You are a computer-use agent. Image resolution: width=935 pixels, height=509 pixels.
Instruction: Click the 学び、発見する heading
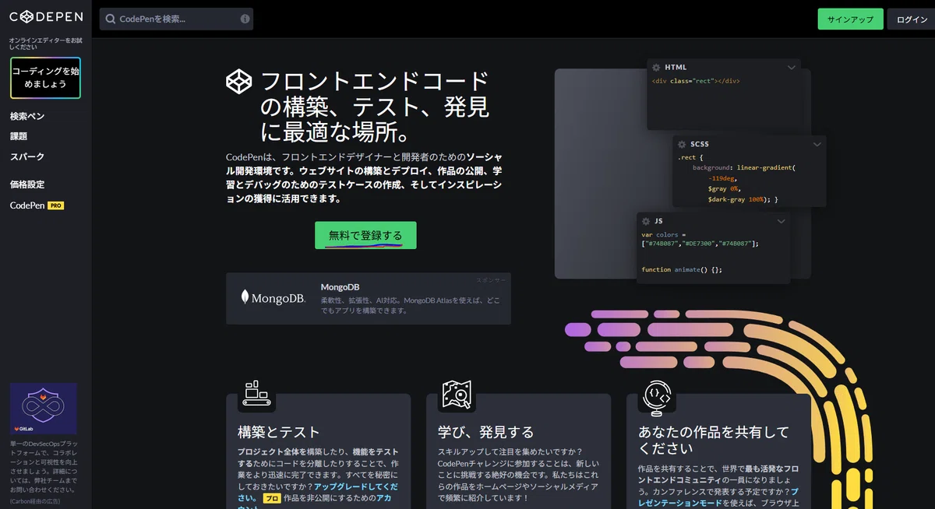[x=486, y=432]
